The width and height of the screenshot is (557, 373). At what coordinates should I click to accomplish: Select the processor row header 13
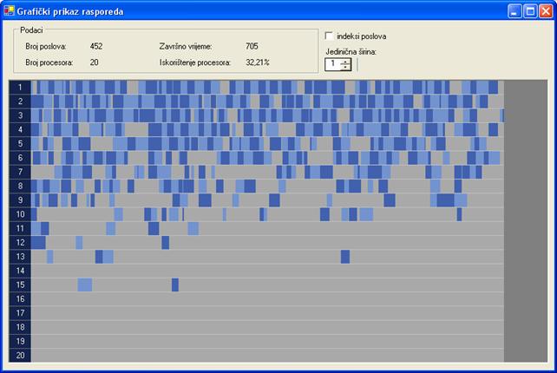click(x=20, y=257)
